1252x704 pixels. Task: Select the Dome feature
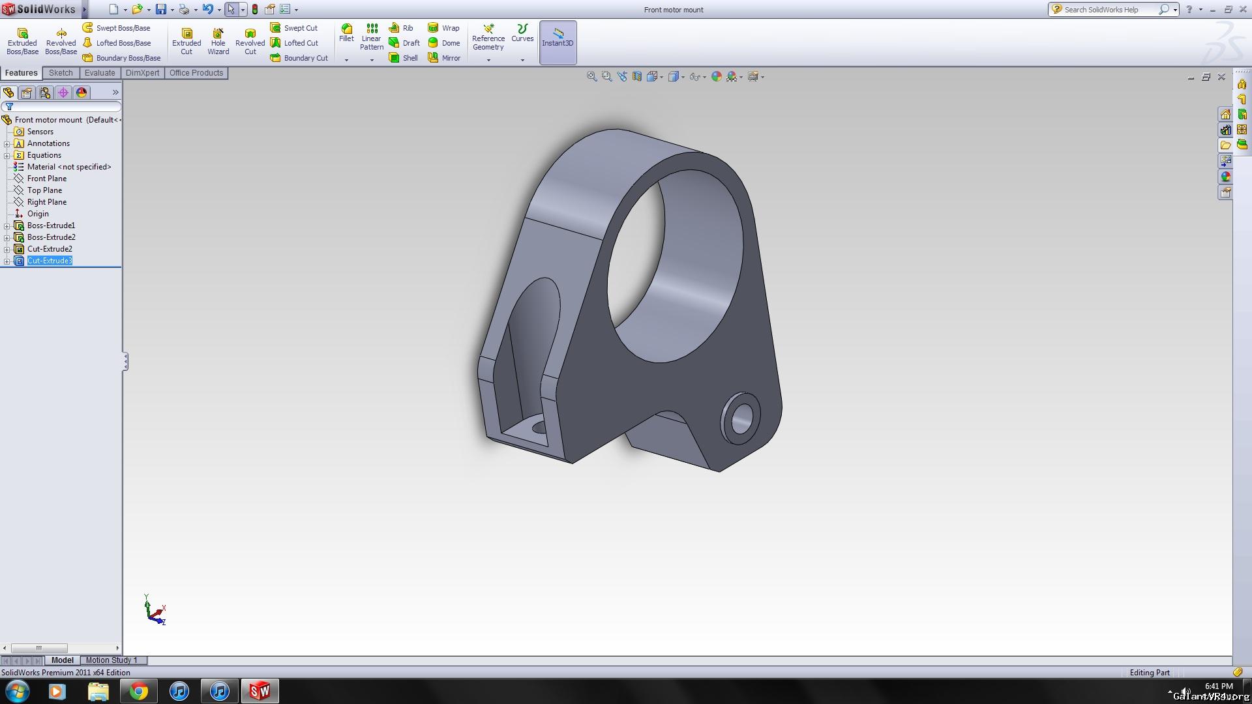click(x=444, y=43)
